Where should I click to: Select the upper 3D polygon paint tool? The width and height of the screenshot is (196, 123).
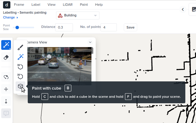point(20,67)
